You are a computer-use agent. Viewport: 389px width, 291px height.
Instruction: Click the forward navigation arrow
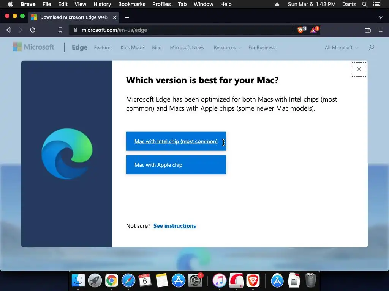click(x=21, y=30)
